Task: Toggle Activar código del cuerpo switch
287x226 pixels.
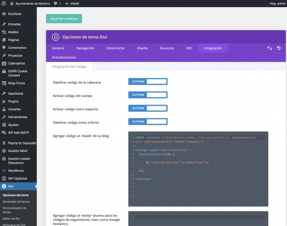Action: [148, 95]
